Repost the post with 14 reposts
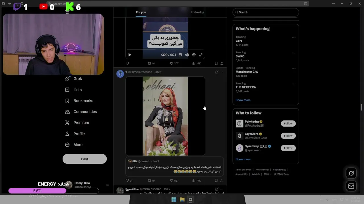Viewport: 364px width, 204px height. point(151,63)
